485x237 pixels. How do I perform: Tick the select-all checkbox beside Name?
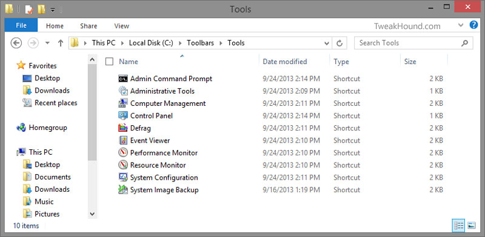pyautogui.click(x=109, y=62)
